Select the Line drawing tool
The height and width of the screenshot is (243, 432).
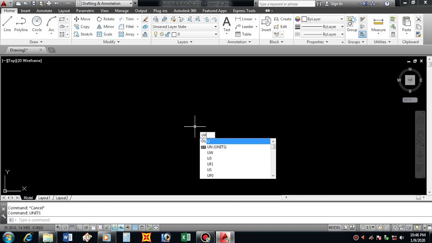7,24
